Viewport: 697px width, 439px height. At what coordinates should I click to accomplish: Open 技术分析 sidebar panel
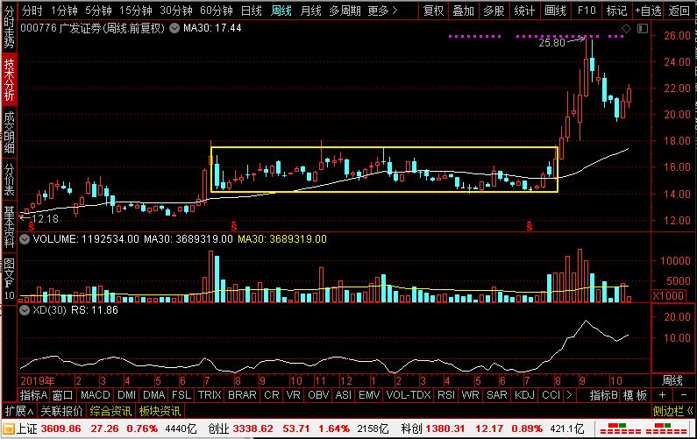pos(9,80)
